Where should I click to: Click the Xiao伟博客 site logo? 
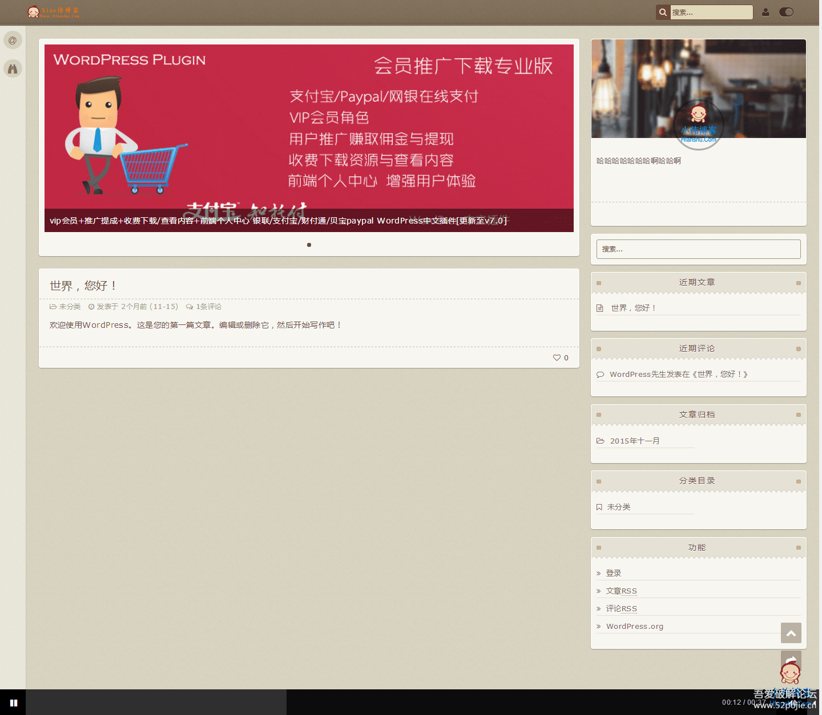point(54,11)
